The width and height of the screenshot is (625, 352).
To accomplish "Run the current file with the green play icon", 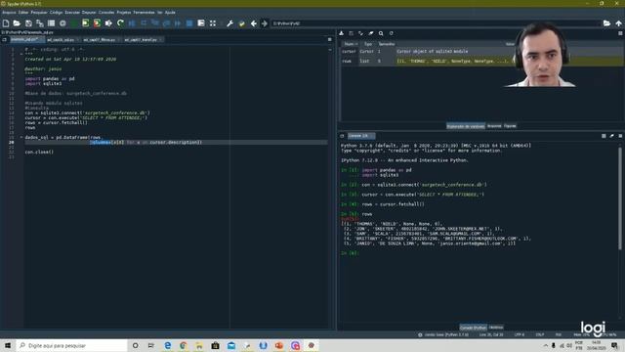I will pos(74,23).
